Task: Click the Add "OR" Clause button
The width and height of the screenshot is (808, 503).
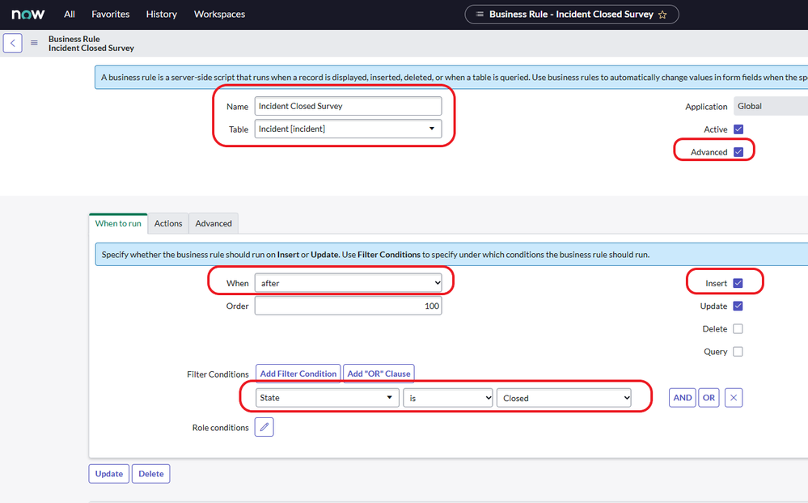Action: [379, 374]
